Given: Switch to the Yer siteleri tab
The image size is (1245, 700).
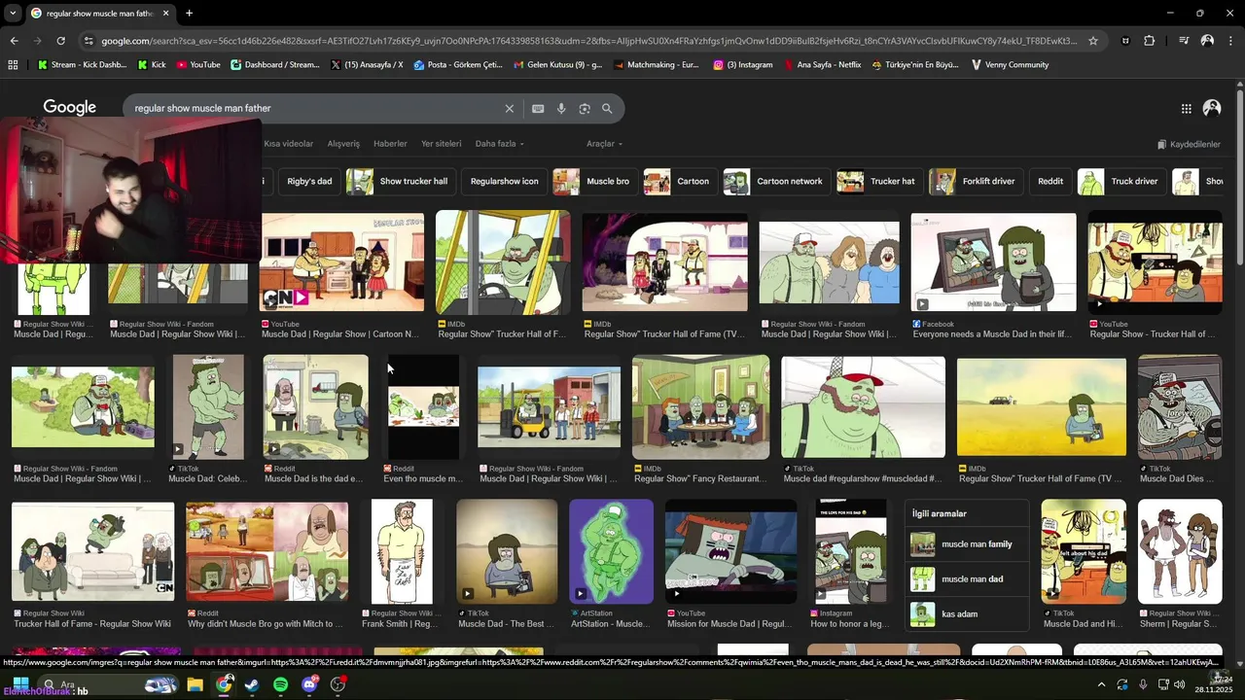Looking at the screenshot, I should tap(442, 144).
